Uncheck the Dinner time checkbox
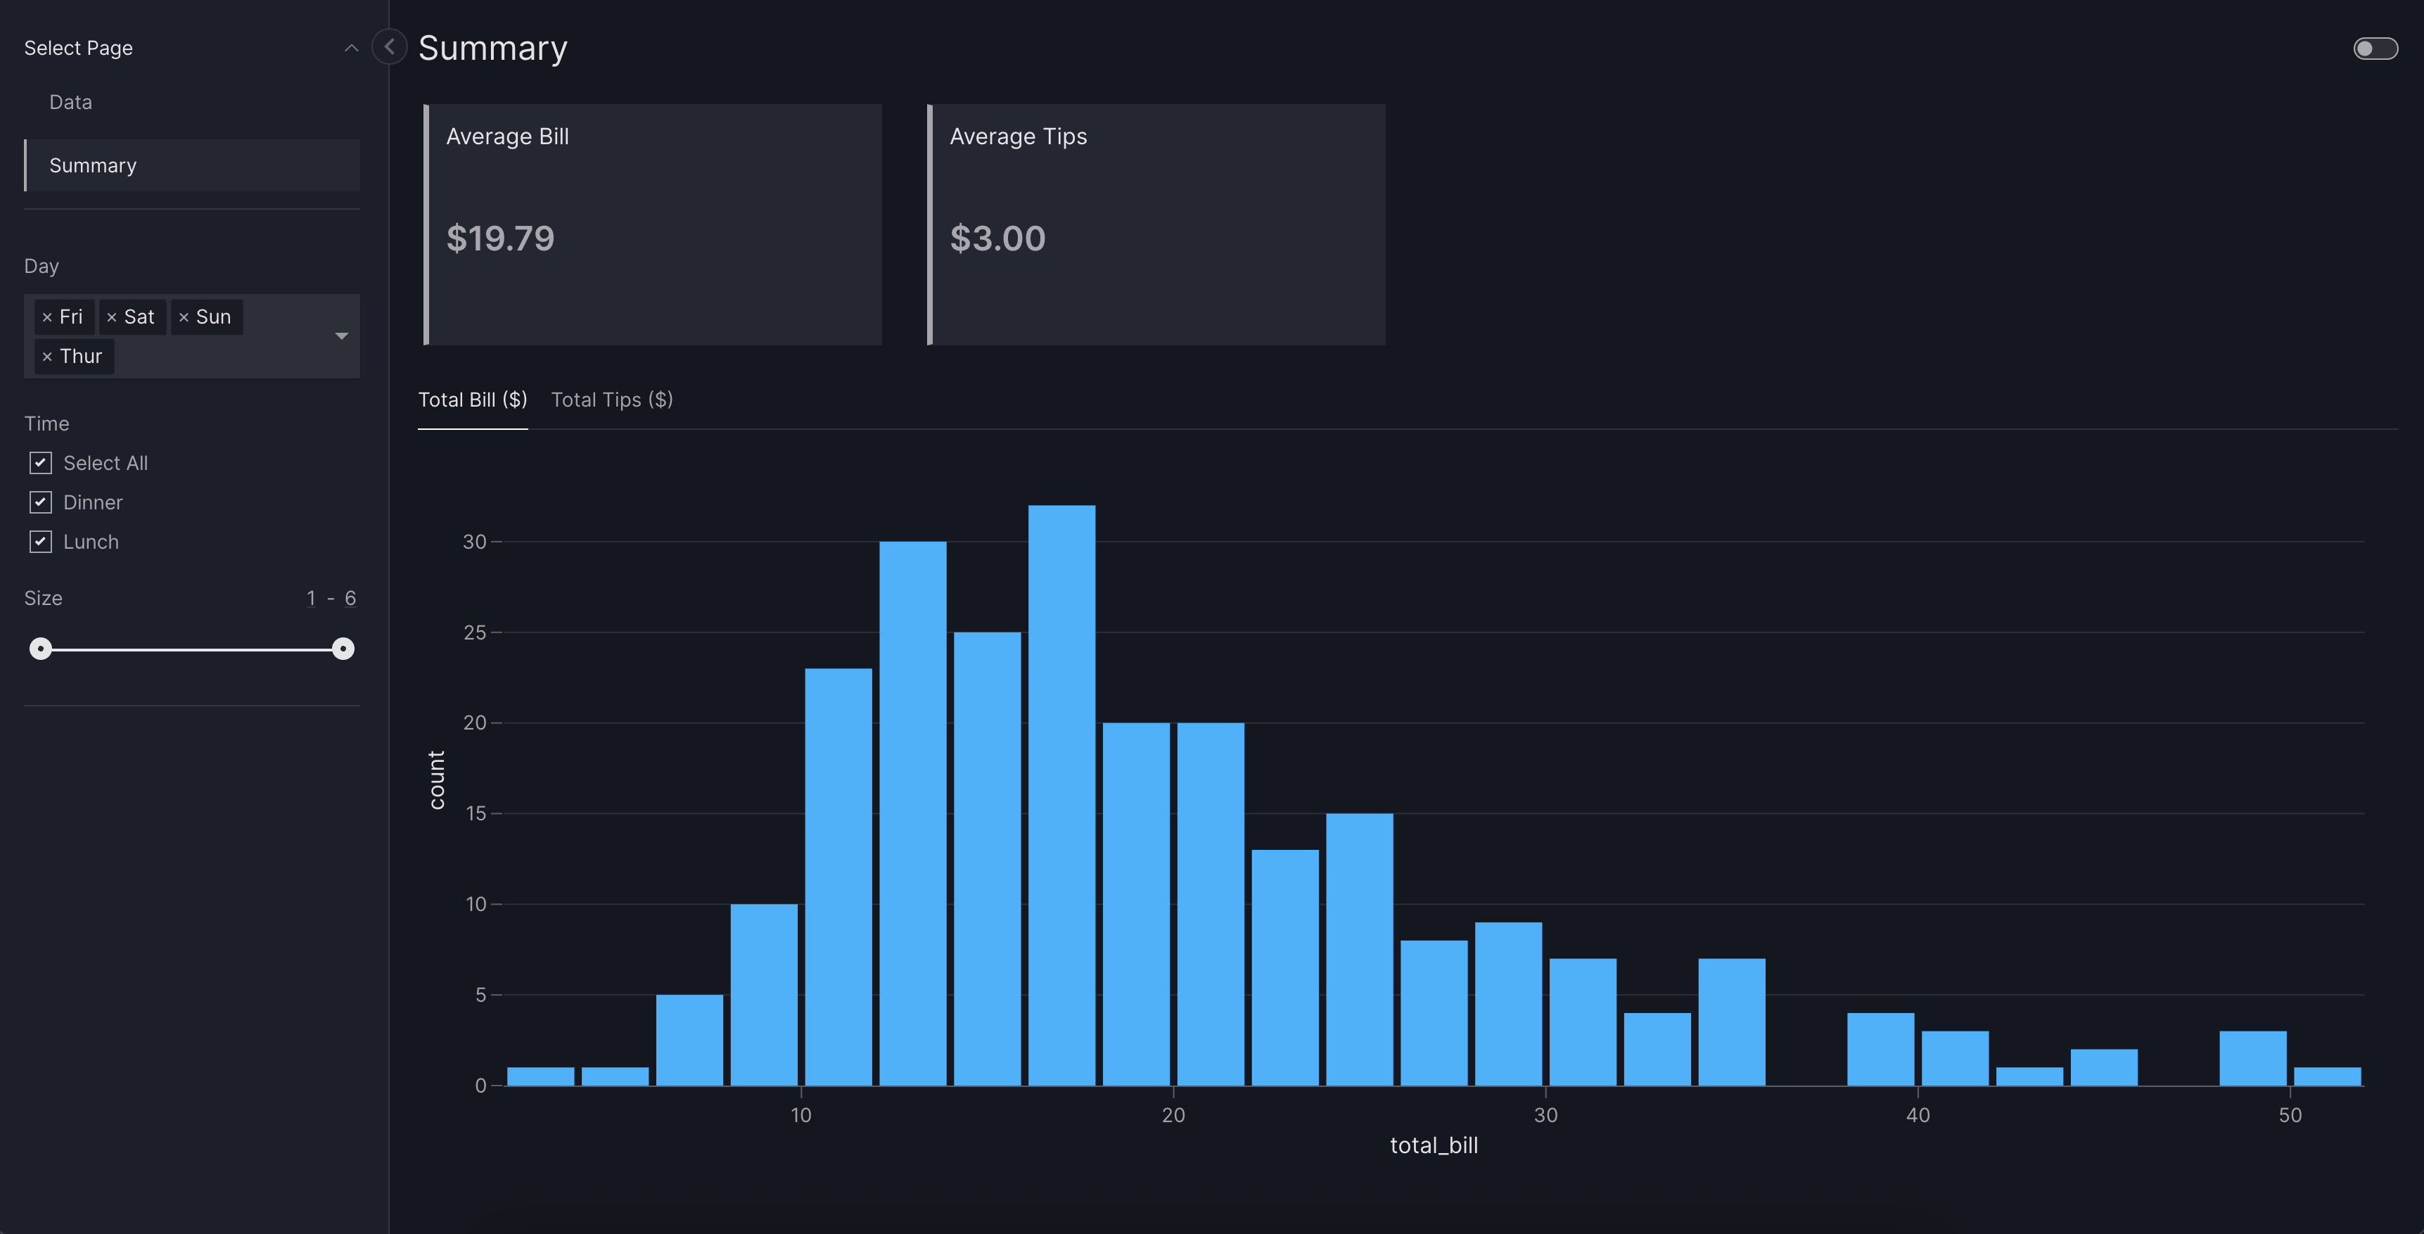The width and height of the screenshot is (2424, 1234). coord(41,502)
